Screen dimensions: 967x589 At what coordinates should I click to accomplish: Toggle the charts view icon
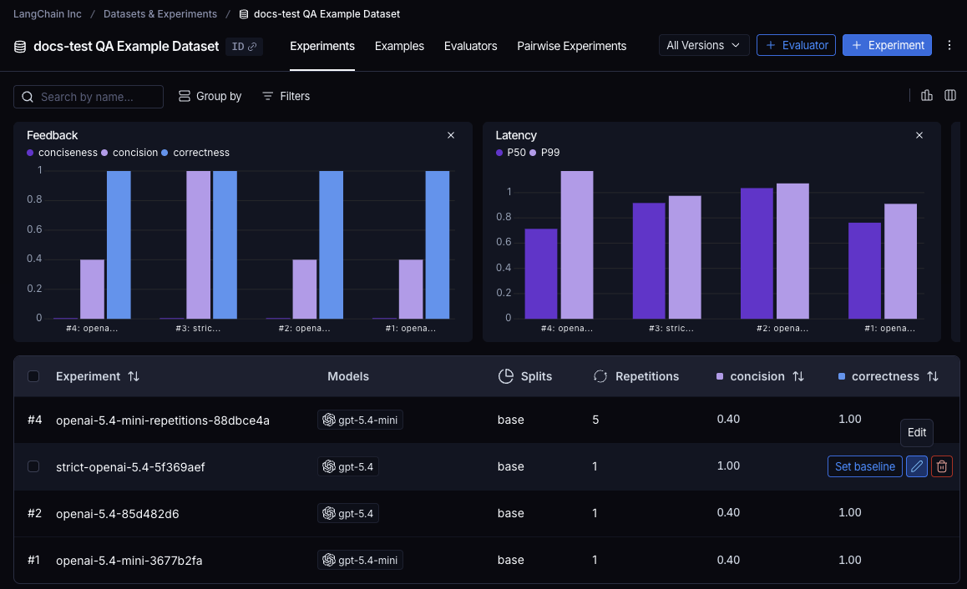tap(926, 96)
